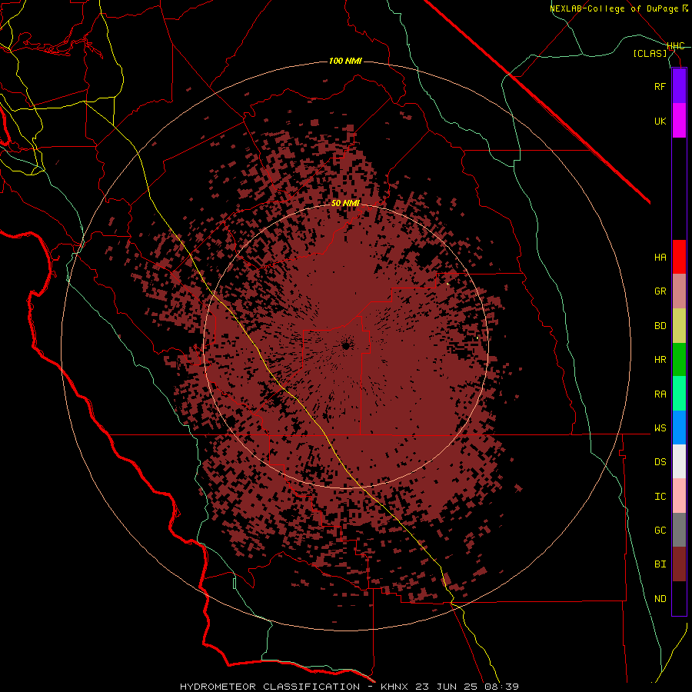Screen dimensions: 692x692
Task: Click the NEXLAB-College of DuPage text
Action: 614,8
